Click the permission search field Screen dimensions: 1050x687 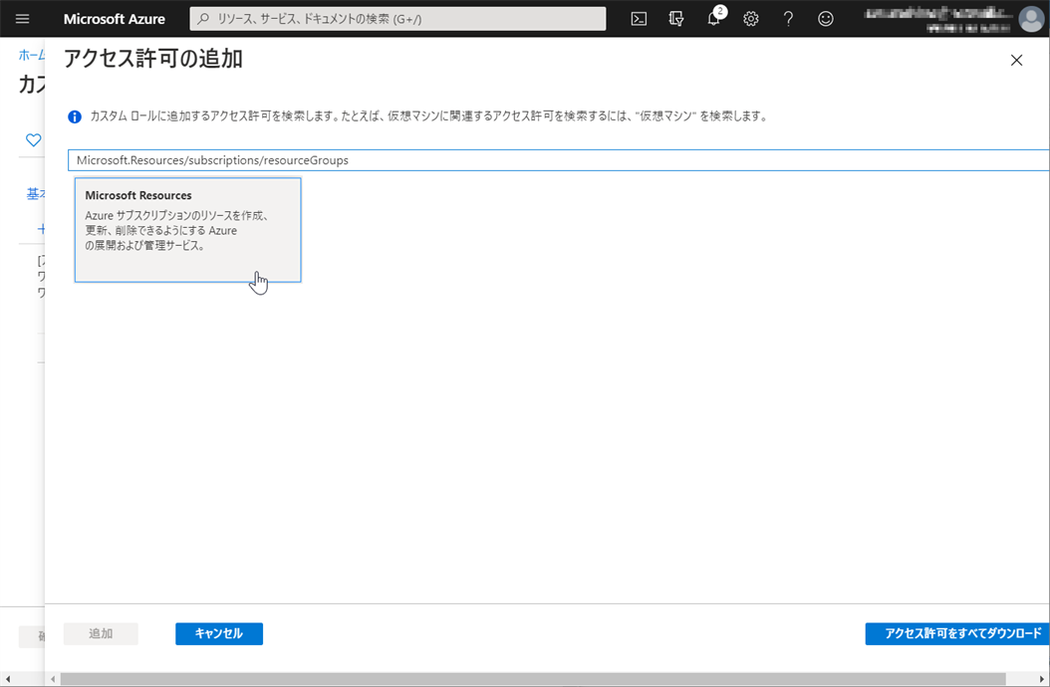pyautogui.click(x=559, y=160)
